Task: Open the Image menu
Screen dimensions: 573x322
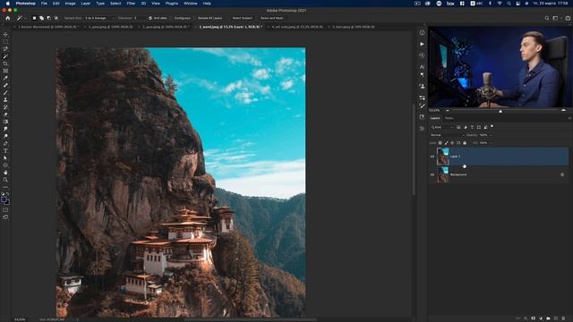Action: 70,4
